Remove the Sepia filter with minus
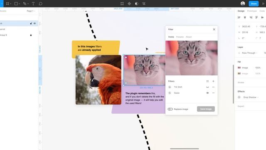The image size is (266, 150). (213, 93)
